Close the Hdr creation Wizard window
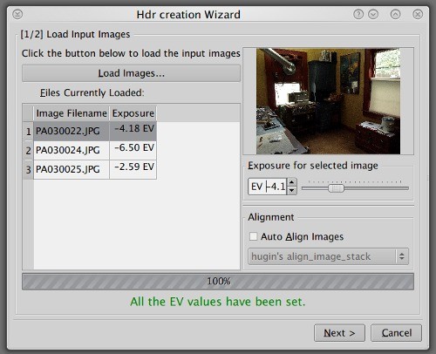This screenshot has height=354, width=436. (418, 14)
